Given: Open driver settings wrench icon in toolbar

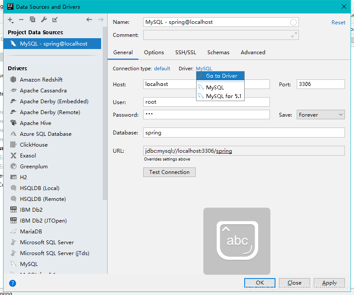Looking at the screenshot, I should click(x=44, y=20).
